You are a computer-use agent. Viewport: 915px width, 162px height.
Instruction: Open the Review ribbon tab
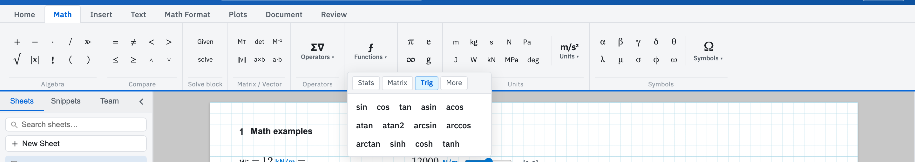pos(334,15)
